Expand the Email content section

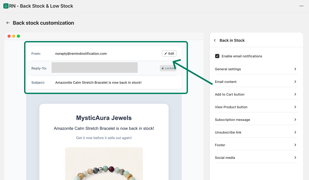click(256, 82)
